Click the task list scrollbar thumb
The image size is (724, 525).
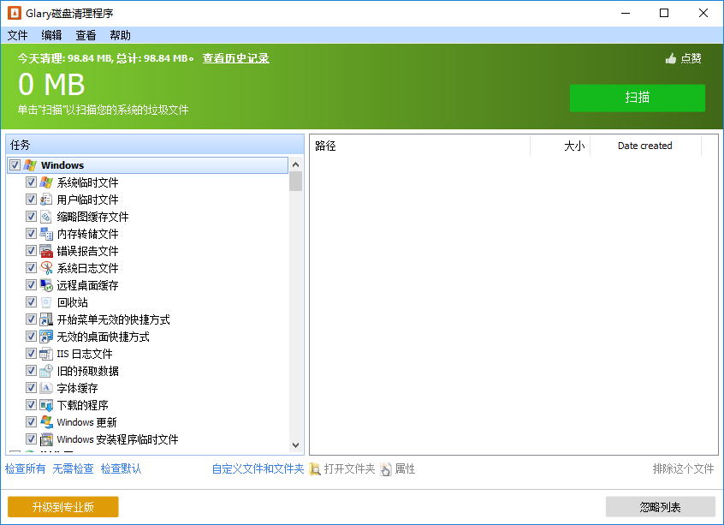click(296, 182)
